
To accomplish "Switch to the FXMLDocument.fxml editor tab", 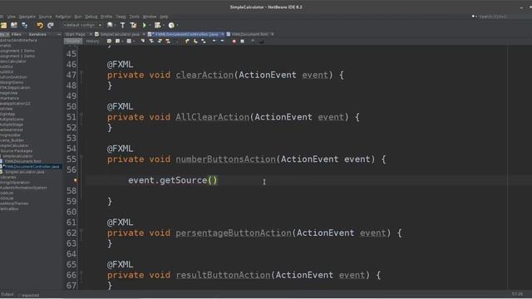I will [x=249, y=34].
